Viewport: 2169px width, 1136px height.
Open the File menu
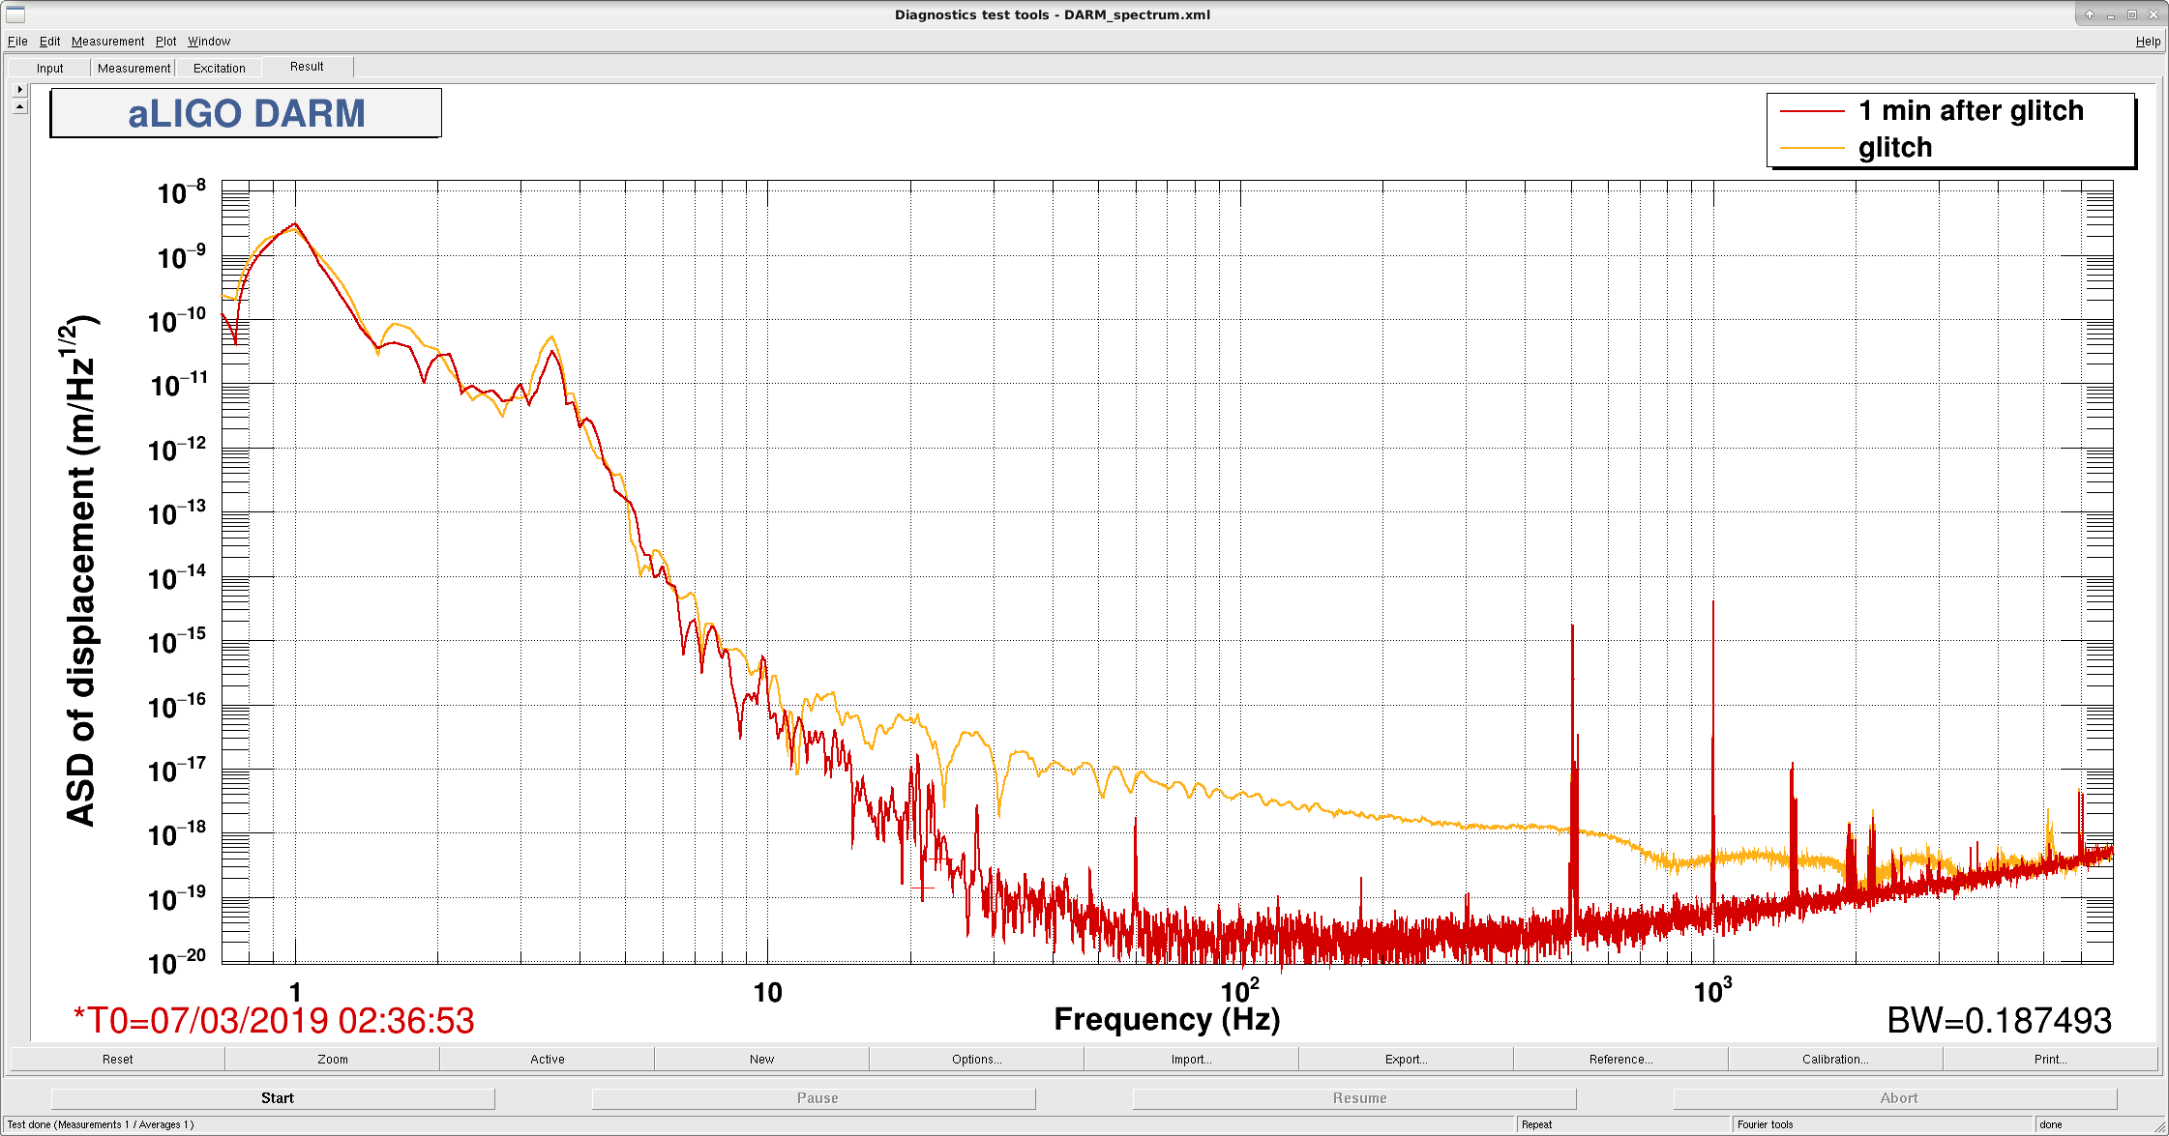[x=17, y=41]
